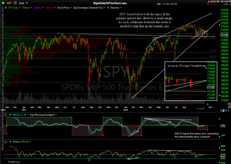This screenshot has width=231, height=164.
Task: Click the scale arrows beside Wilder's RSI
Action: point(10,142)
